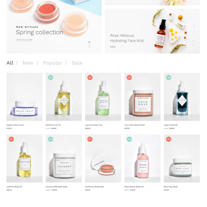This screenshot has width=207, height=207.
Task: Open the Organic Moon Fruit product title
Action: tap(15, 125)
